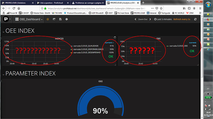
Task: Shift time range backward with left chevron
Action: [136, 19]
